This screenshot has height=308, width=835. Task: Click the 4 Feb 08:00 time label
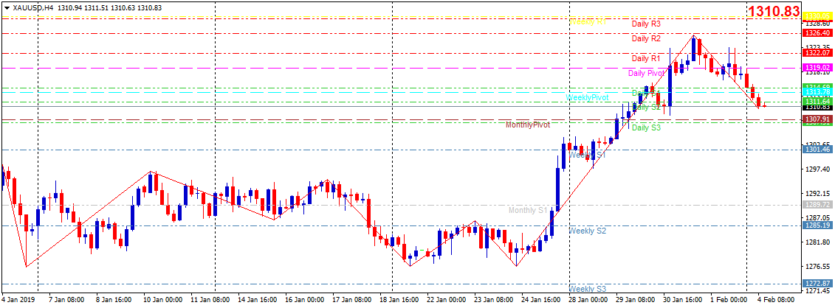click(x=775, y=300)
